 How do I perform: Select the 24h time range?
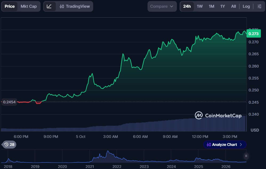pos(187,6)
